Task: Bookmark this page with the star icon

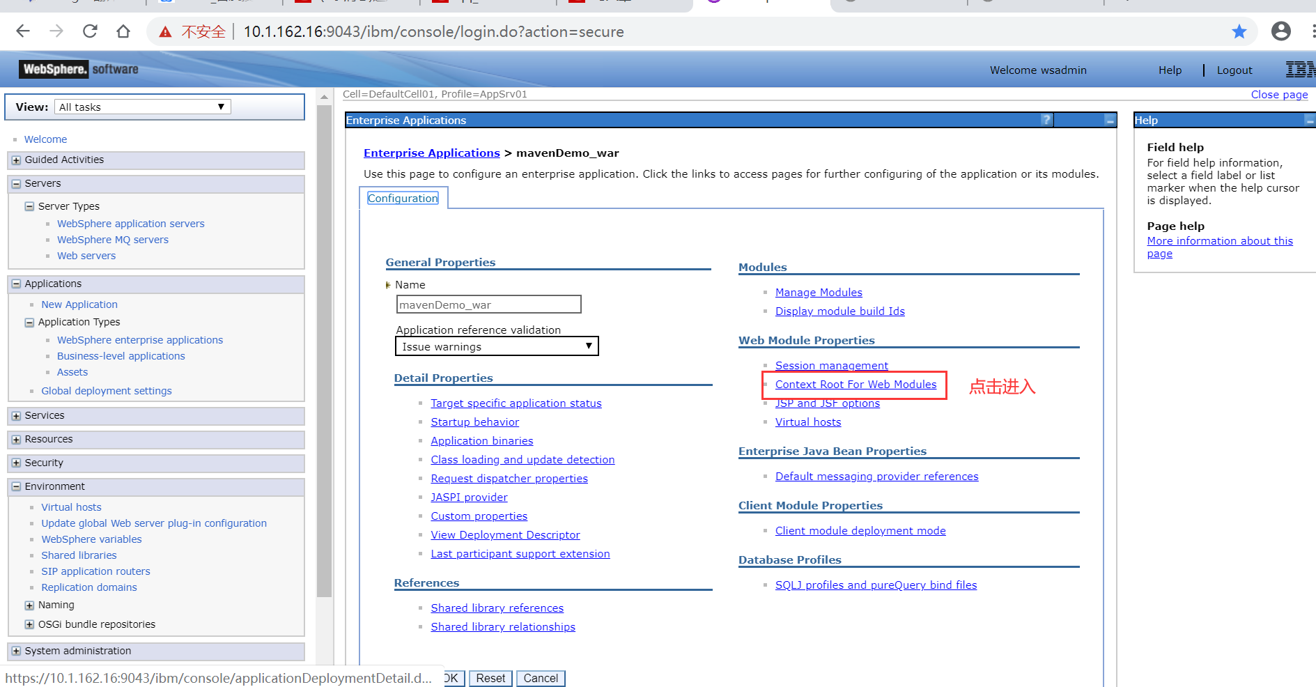Action: pos(1239,31)
